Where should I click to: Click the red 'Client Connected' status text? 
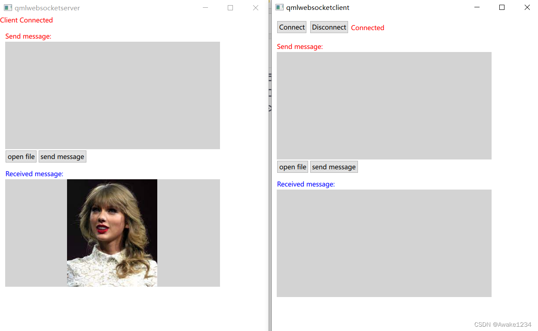(x=27, y=20)
